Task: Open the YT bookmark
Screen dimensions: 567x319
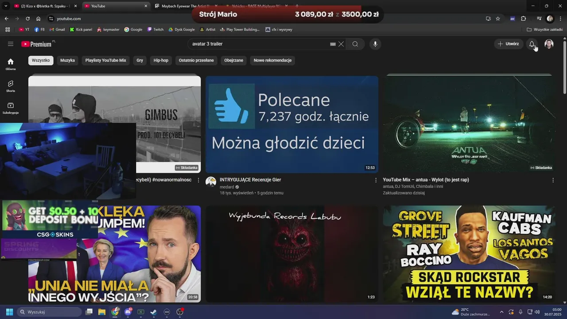Action: click(24, 30)
